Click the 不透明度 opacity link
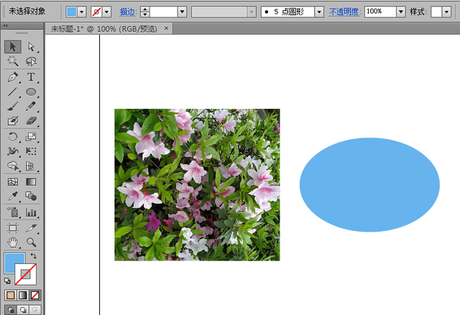This screenshot has height=315, width=460. coord(344,12)
